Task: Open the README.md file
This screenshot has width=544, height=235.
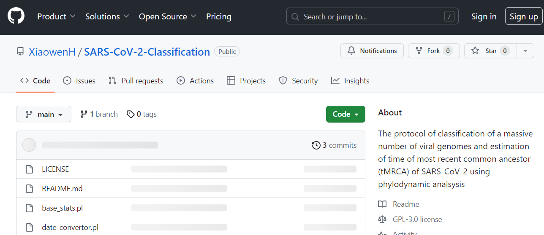Action: 62,188
